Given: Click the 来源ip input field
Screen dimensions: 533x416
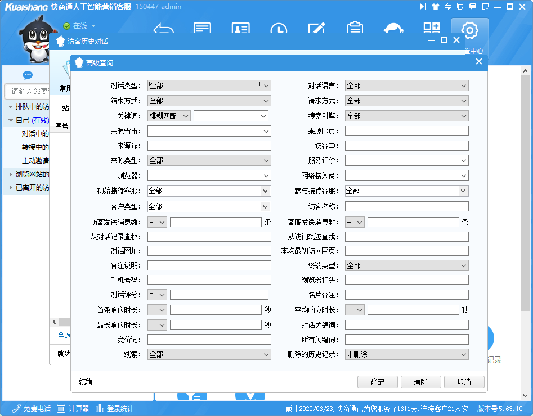Looking at the screenshot, I should (209, 146).
